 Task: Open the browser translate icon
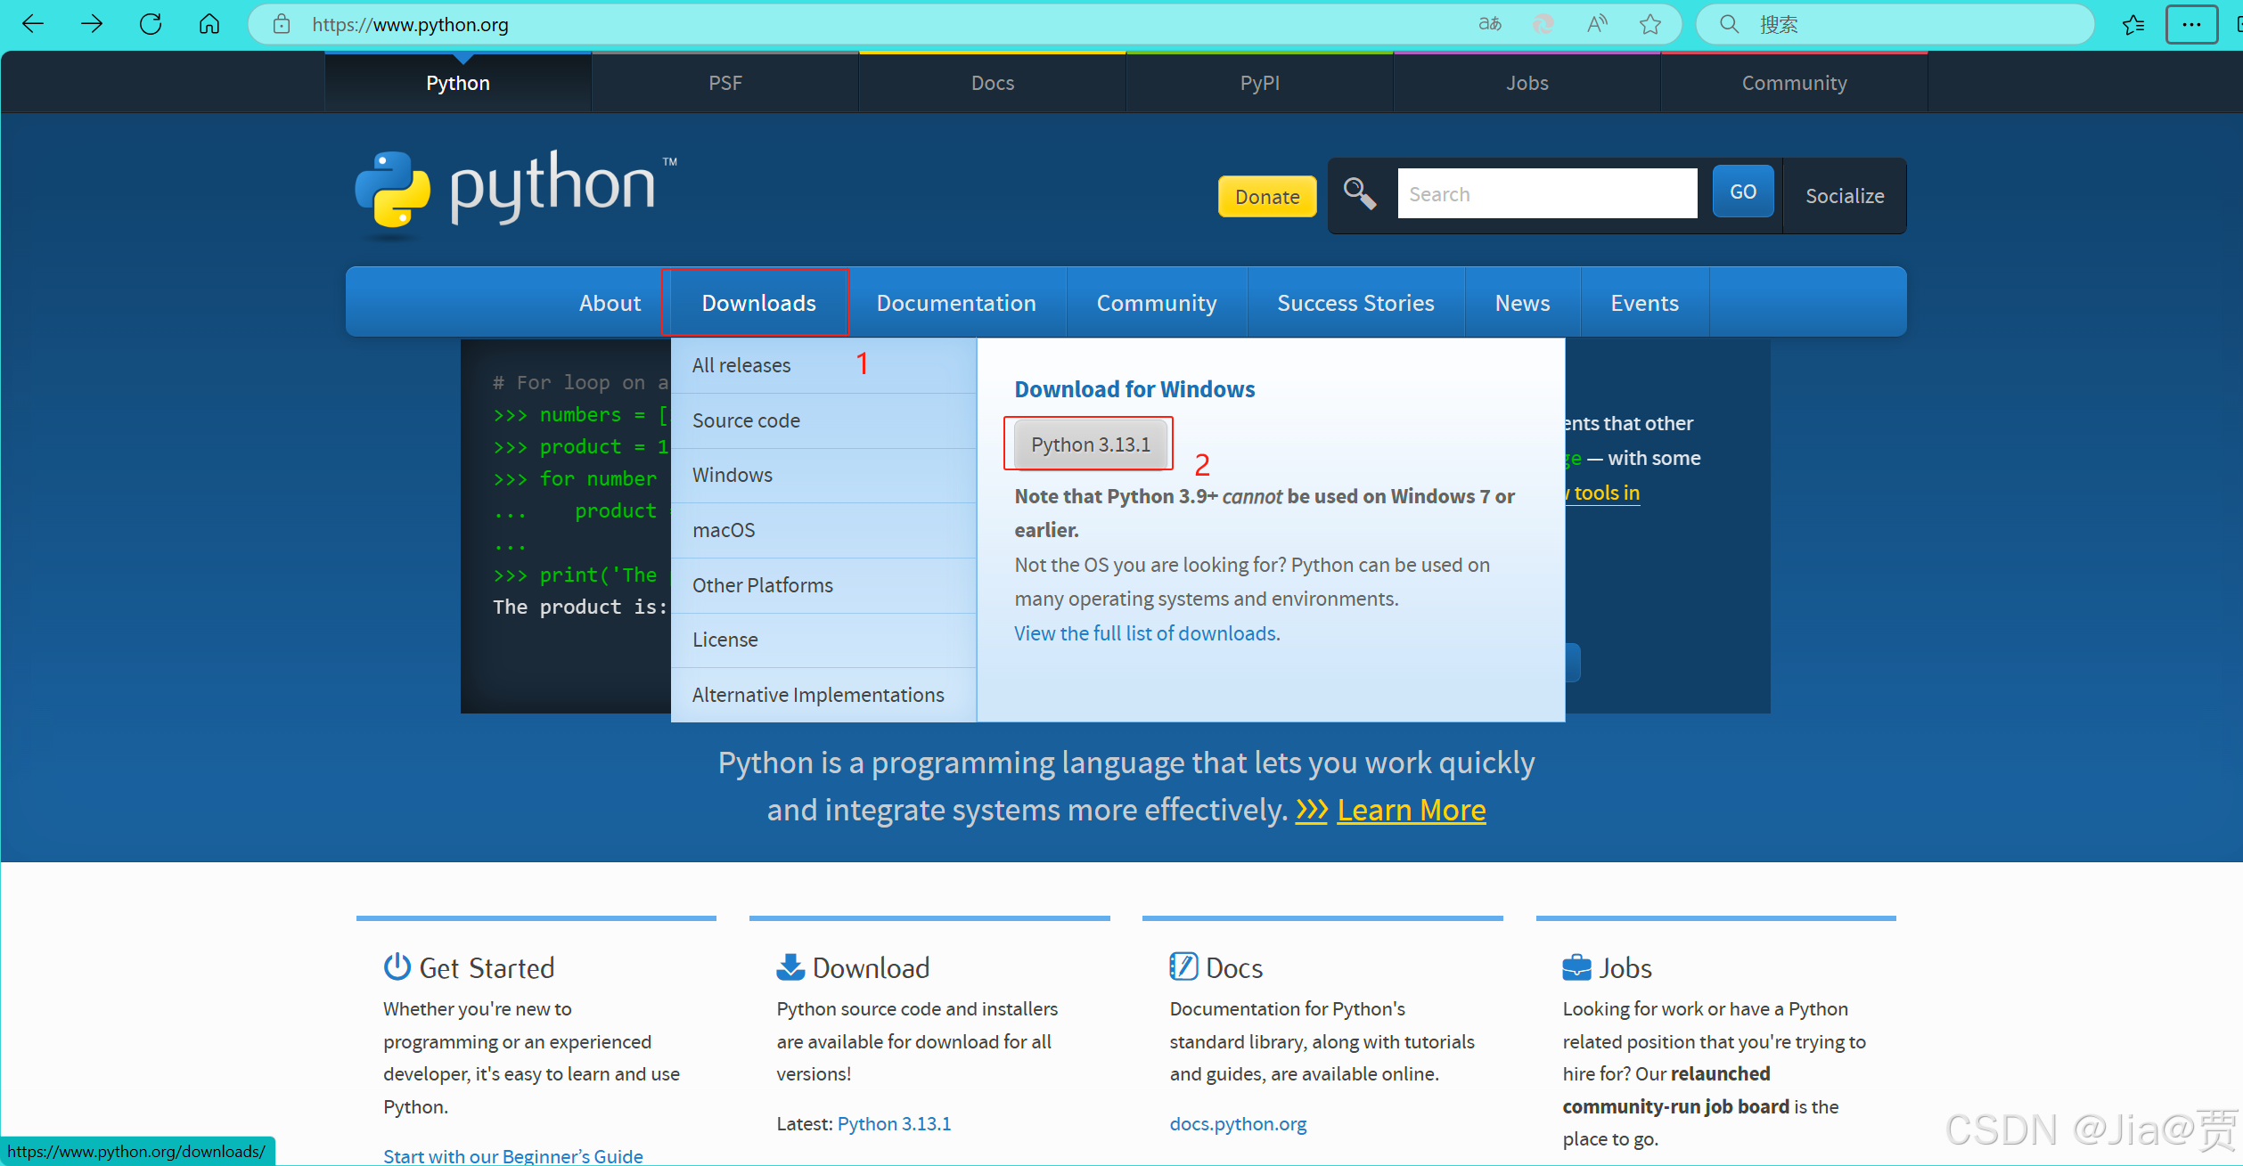[x=1489, y=24]
